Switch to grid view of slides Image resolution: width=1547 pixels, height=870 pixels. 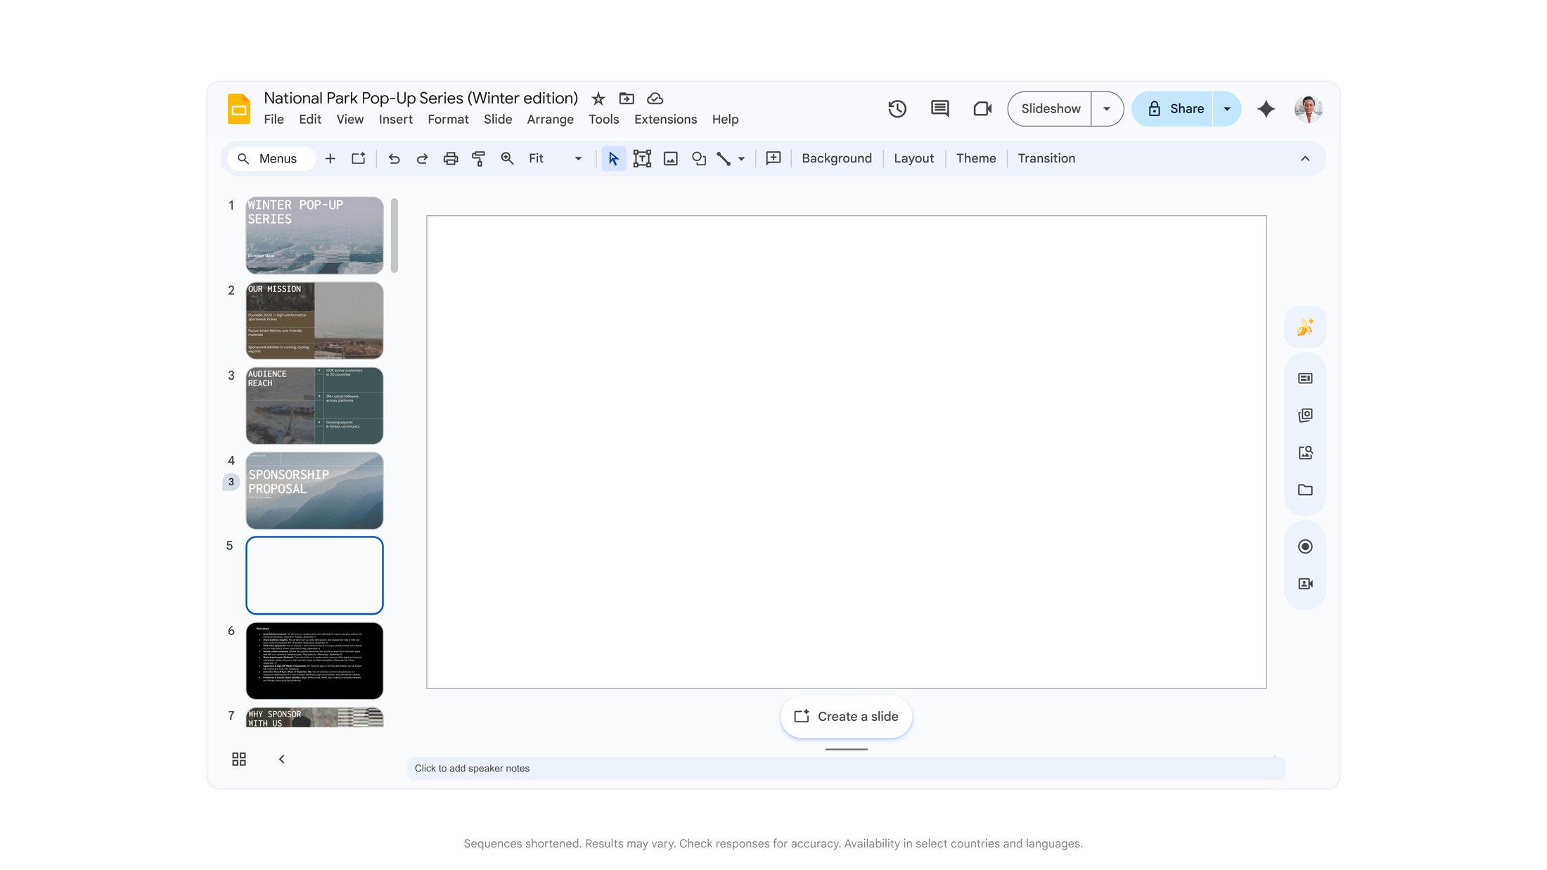(x=238, y=759)
